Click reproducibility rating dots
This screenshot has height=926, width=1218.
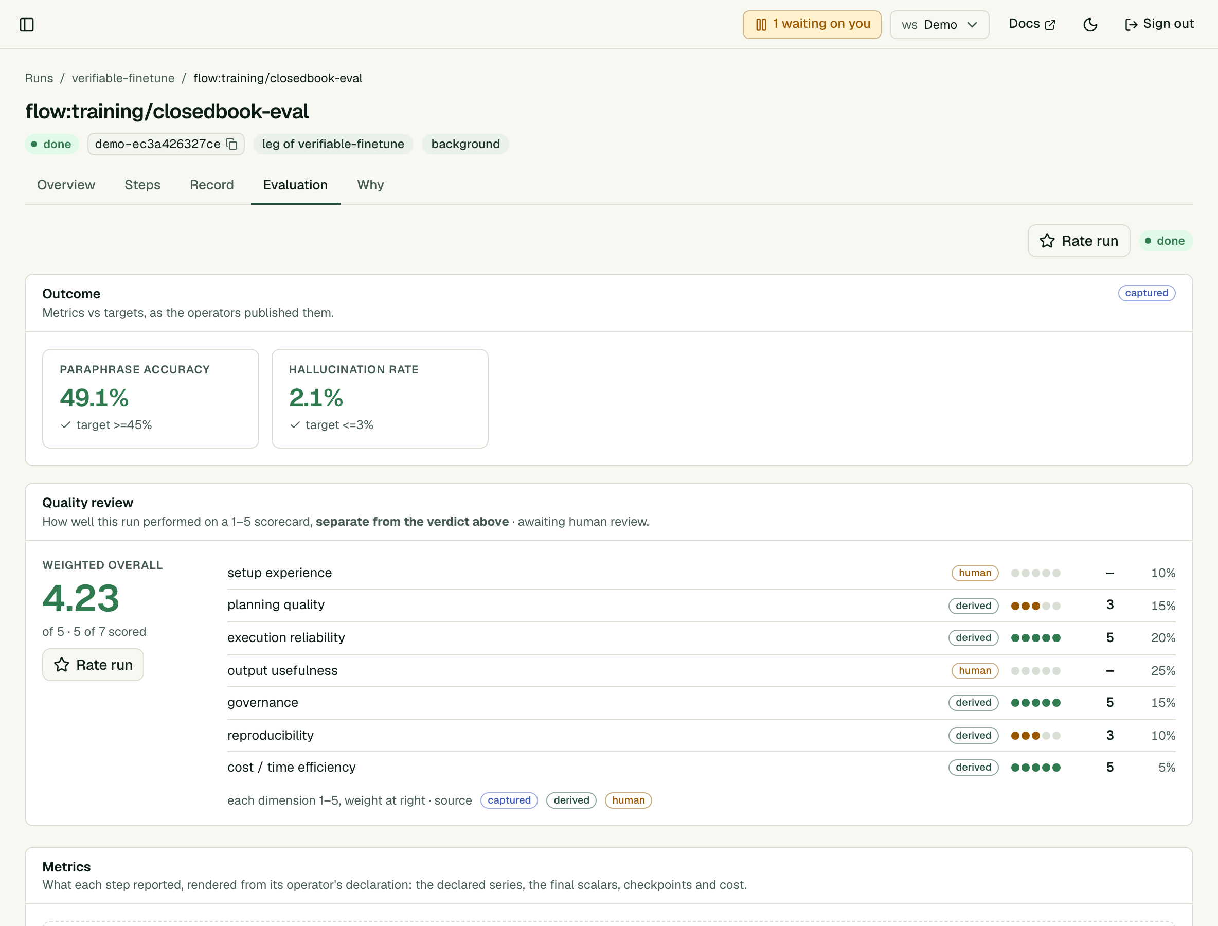click(x=1035, y=736)
